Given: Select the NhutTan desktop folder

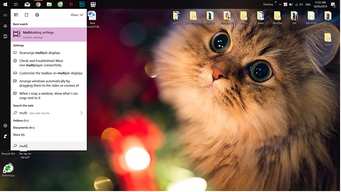Looking at the screenshot, I should 277,18.
